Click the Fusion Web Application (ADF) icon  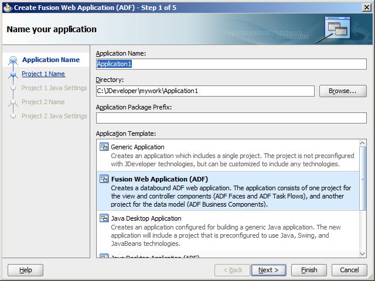coord(104,179)
